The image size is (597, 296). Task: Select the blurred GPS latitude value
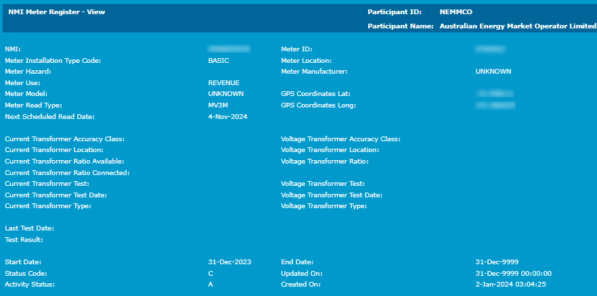pyautogui.click(x=495, y=94)
